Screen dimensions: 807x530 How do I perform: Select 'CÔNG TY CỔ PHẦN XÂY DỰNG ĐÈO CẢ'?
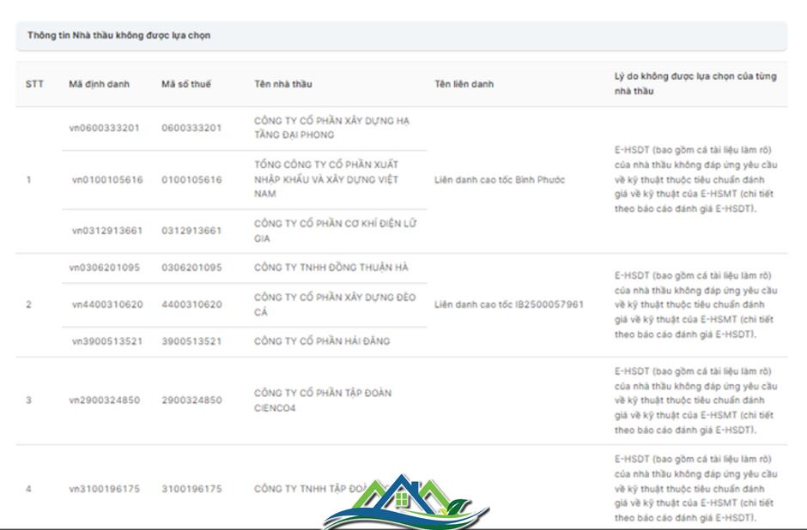pos(335,304)
